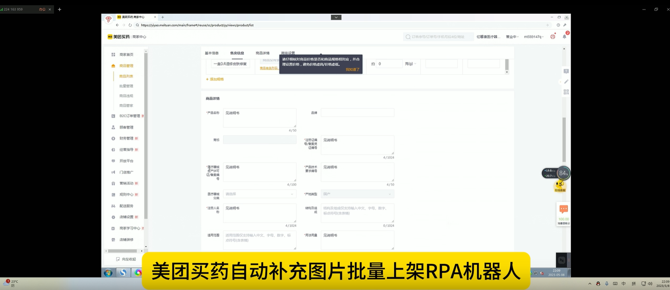Go to 店铺装修 in the sidebar
This screenshot has width=670, height=290.
coord(126,240)
